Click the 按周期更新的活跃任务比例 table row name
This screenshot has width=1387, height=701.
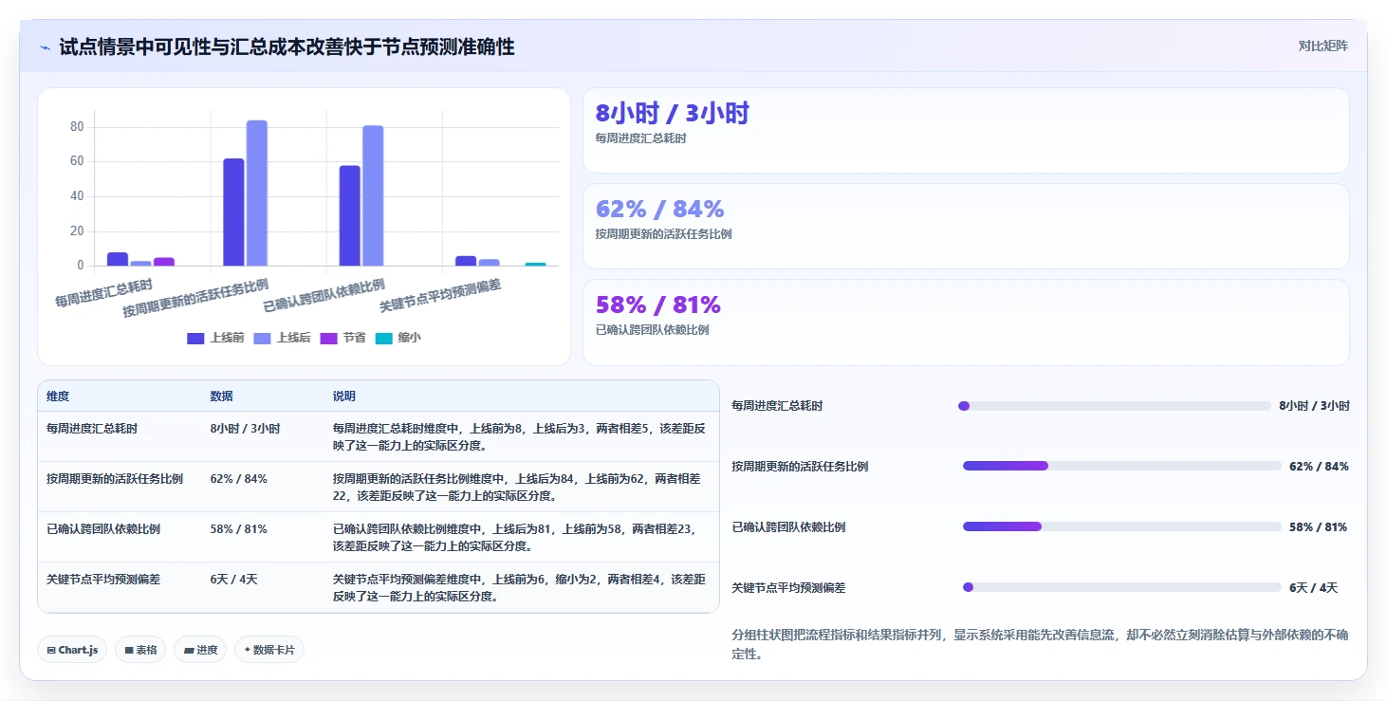[x=115, y=479]
